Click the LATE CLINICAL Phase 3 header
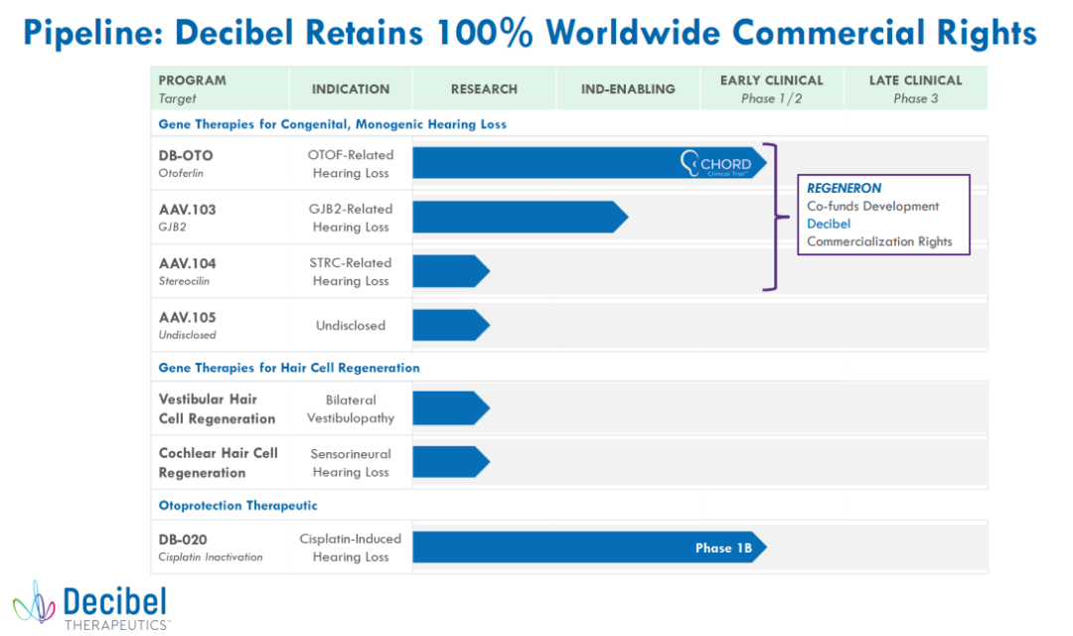1073x636 pixels. [x=916, y=89]
